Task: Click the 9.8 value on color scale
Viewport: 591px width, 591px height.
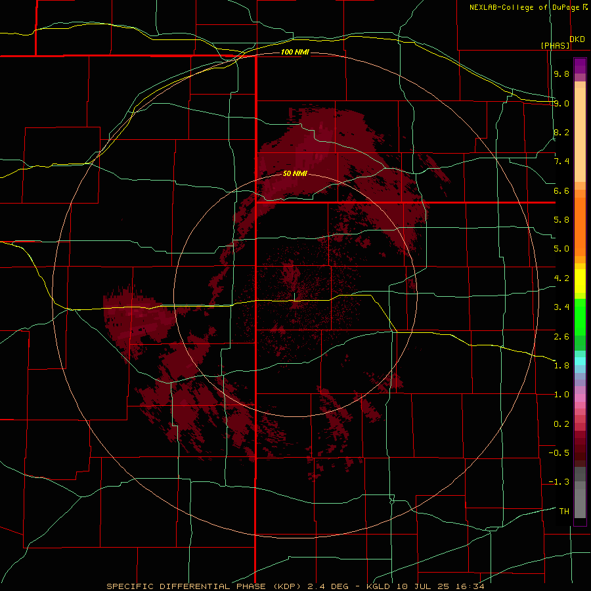Action: coord(561,74)
